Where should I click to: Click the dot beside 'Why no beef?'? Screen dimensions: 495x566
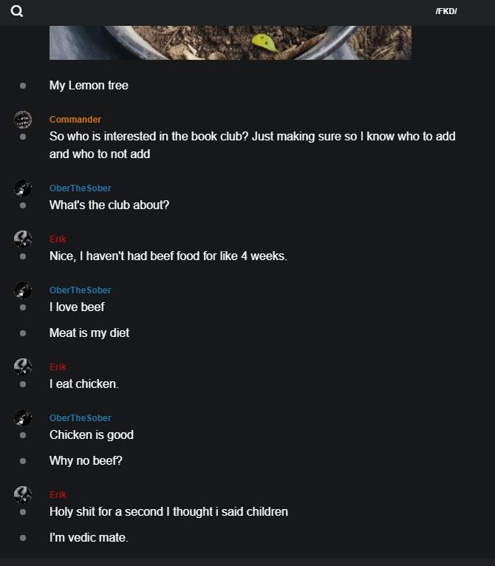point(23,461)
